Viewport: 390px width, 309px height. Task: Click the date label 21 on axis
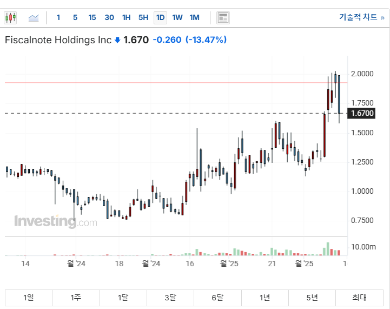(x=272, y=264)
